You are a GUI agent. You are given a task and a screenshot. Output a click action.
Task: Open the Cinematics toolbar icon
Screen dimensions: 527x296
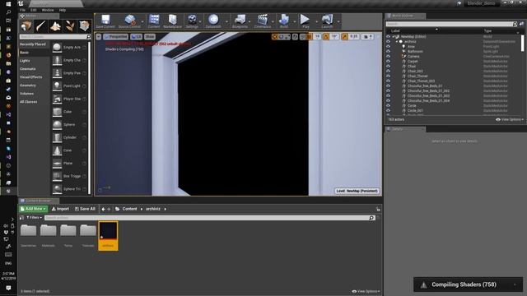(x=263, y=20)
